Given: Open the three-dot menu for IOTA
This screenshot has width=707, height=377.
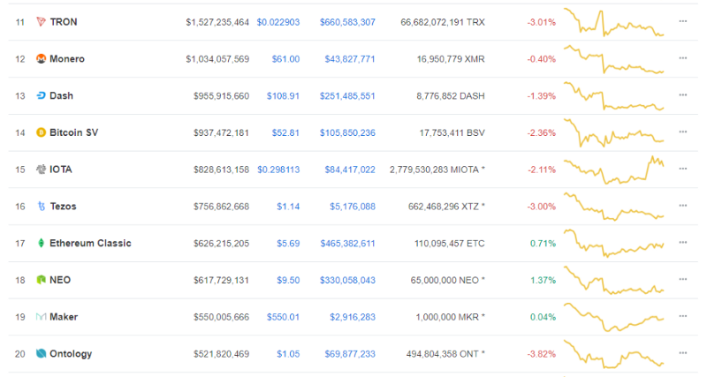Looking at the screenshot, I should (x=682, y=169).
